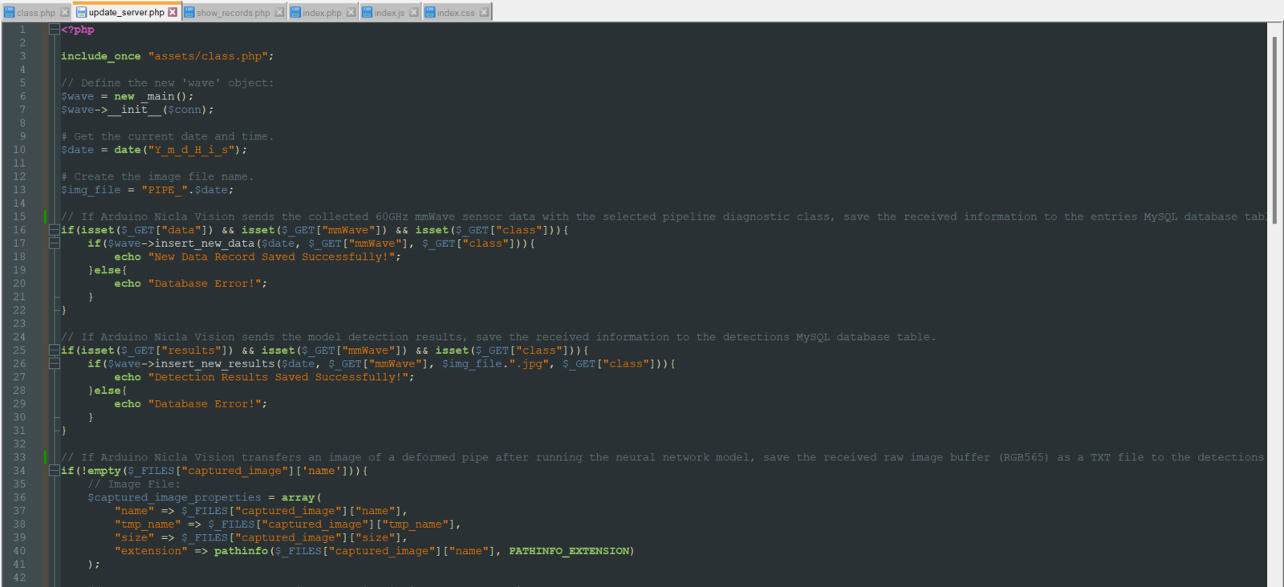Viewport: 1284px width, 587px height.
Task: Open the index.js tab
Action: tap(389, 12)
